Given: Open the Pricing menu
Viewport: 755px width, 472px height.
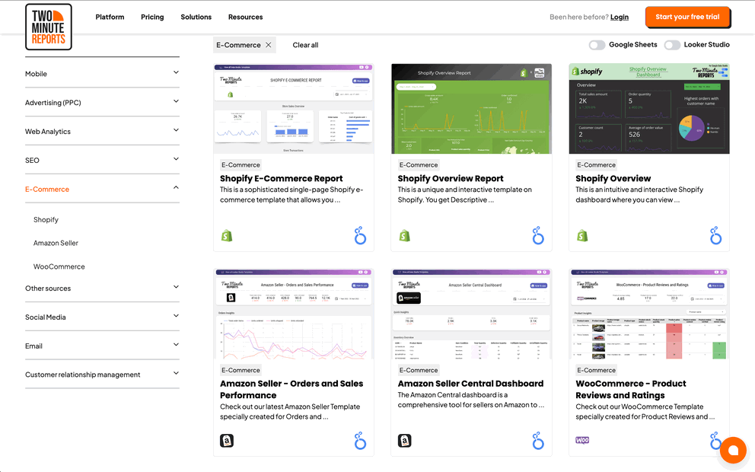Looking at the screenshot, I should [x=152, y=16].
